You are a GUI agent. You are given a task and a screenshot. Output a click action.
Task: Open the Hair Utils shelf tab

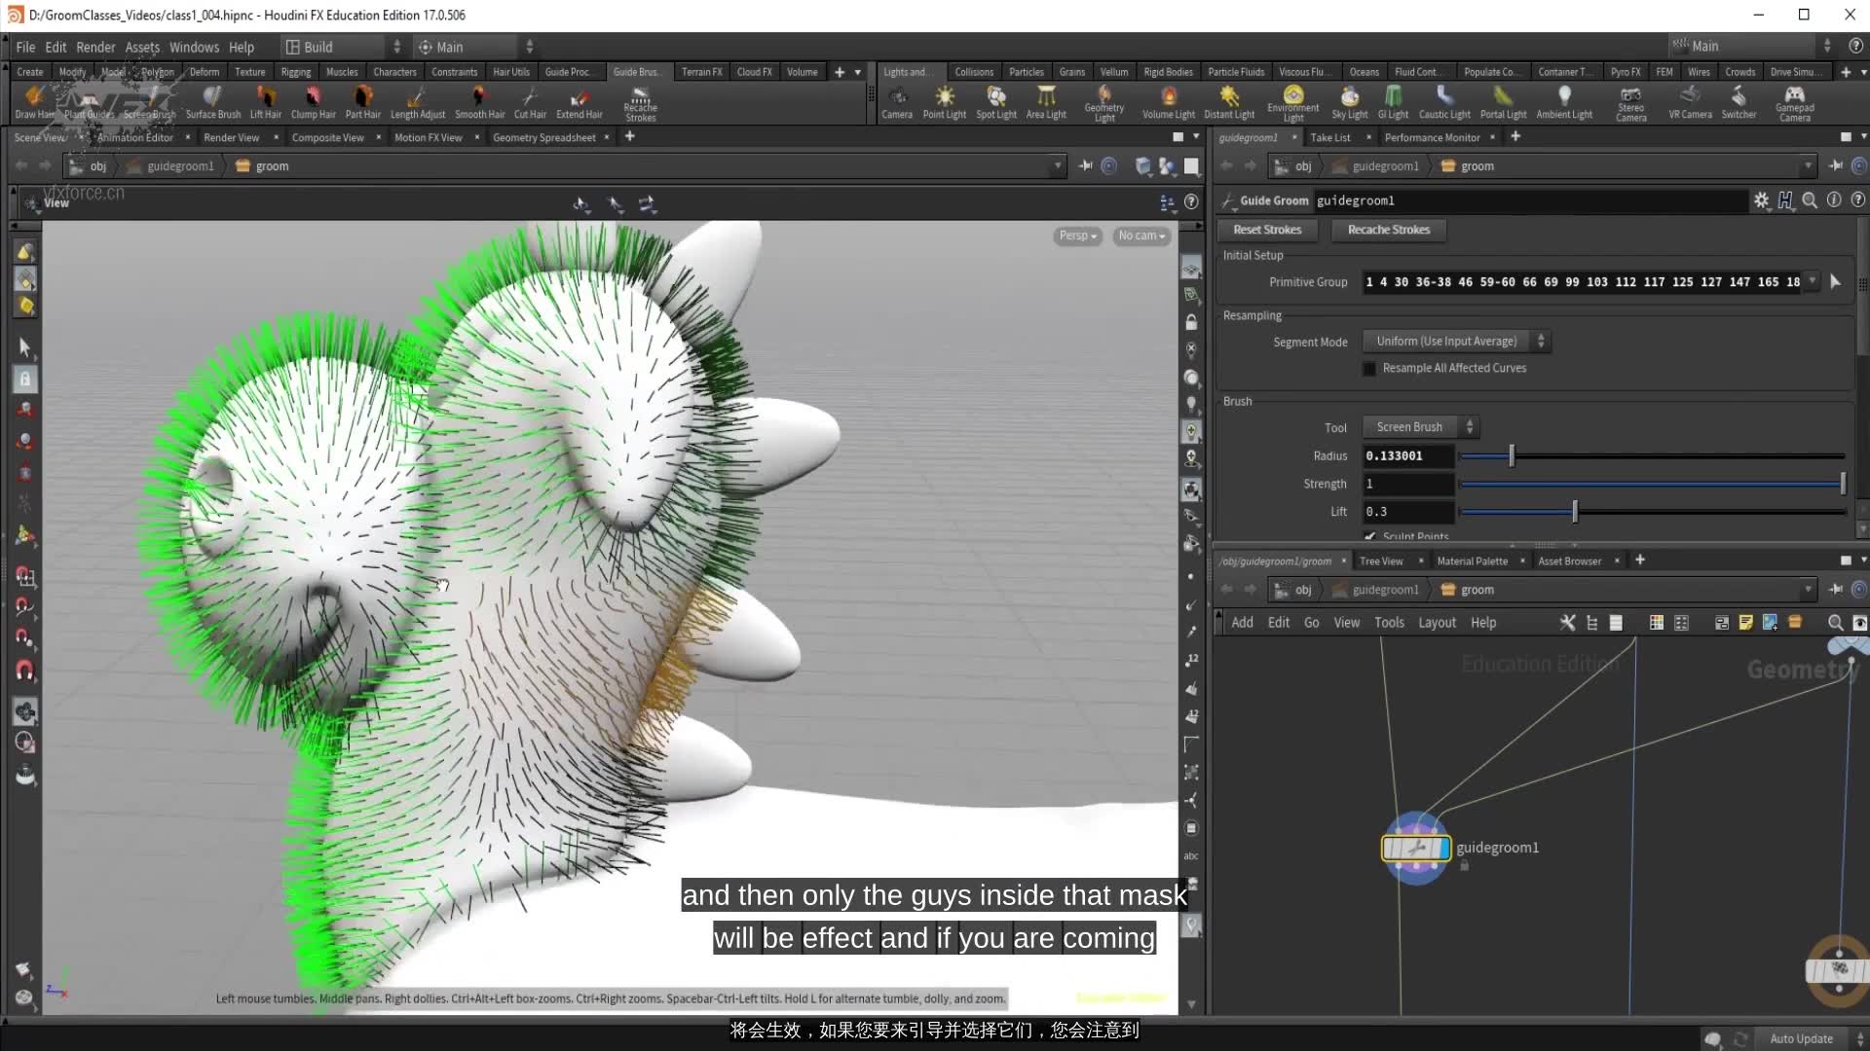pos(510,72)
